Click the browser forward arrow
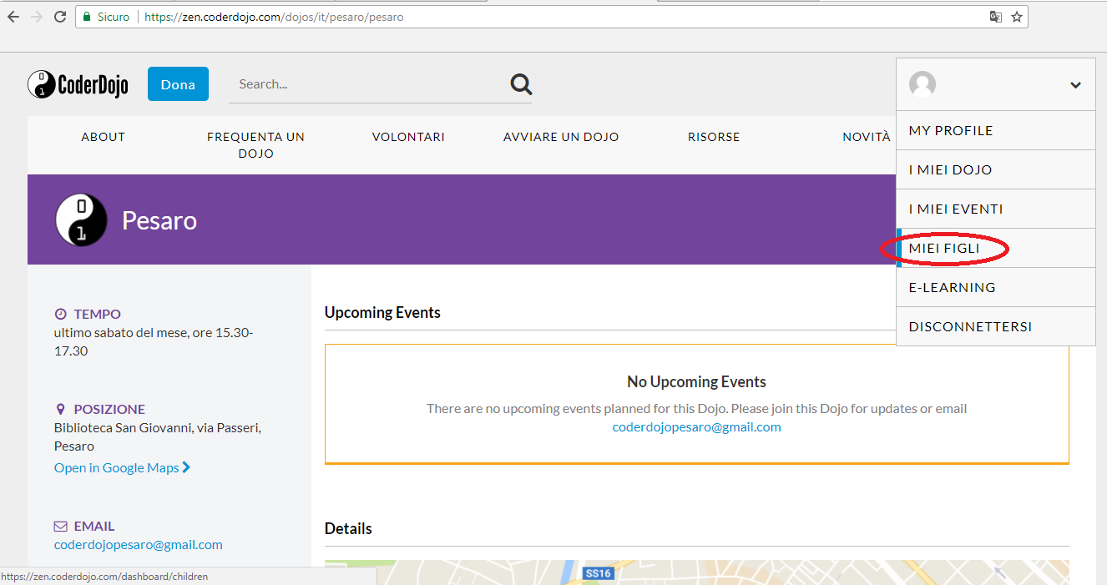Screen dimensions: 1107x585 pyautogui.click(x=36, y=17)
